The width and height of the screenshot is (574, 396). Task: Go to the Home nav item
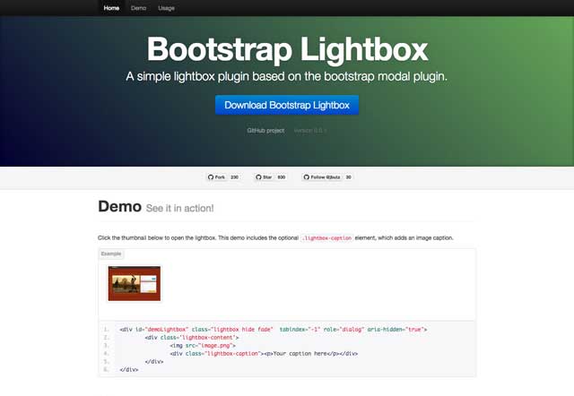(x=111, y=7)
